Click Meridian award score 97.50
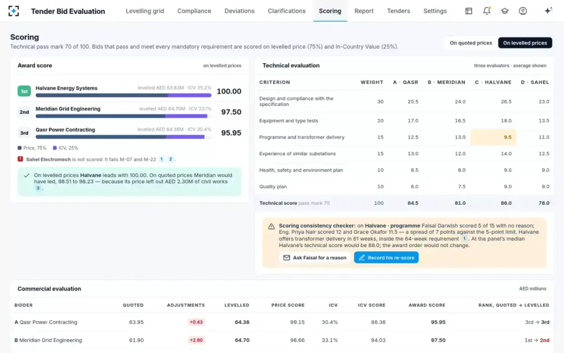The image size is (564, 353). coord(231,112)
